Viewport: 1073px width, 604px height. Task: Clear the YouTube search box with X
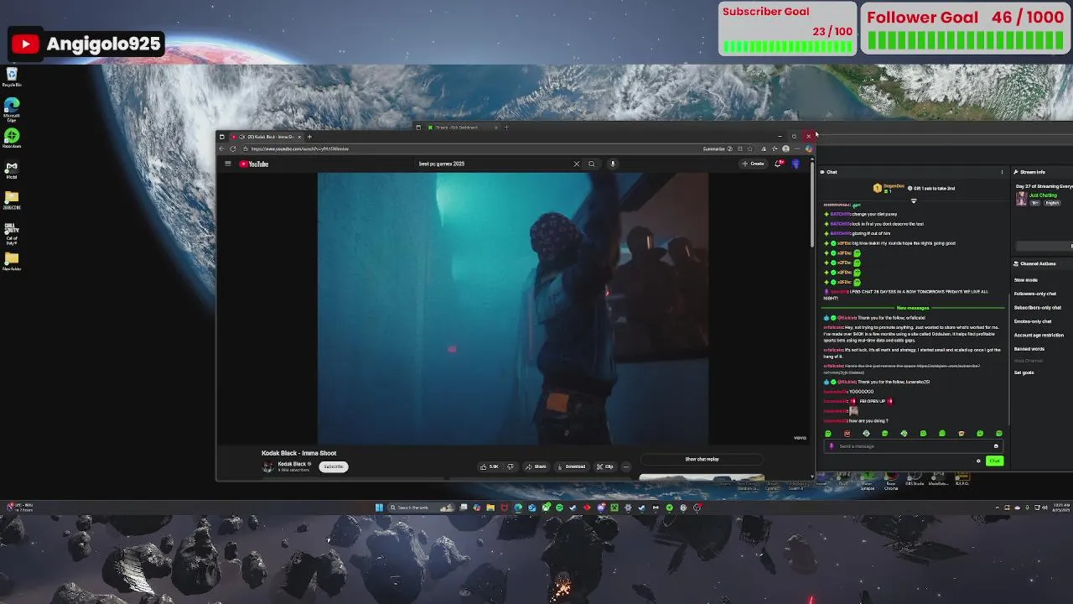click(x=576, y=164)
